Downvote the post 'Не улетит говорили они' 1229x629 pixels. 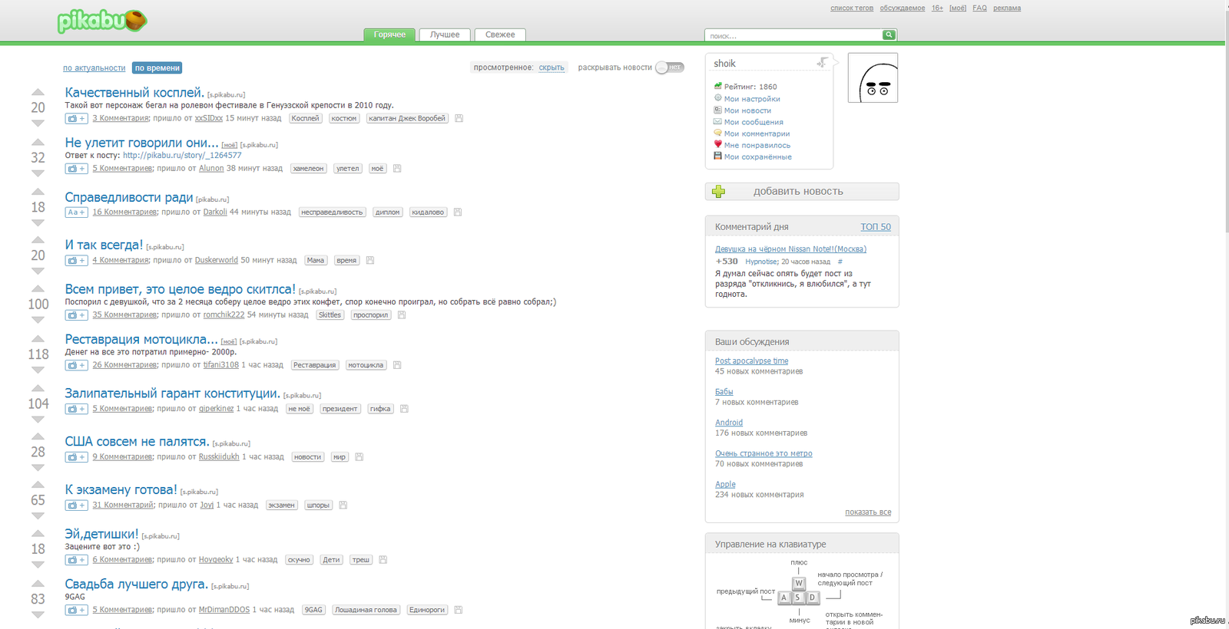point(38,173)
